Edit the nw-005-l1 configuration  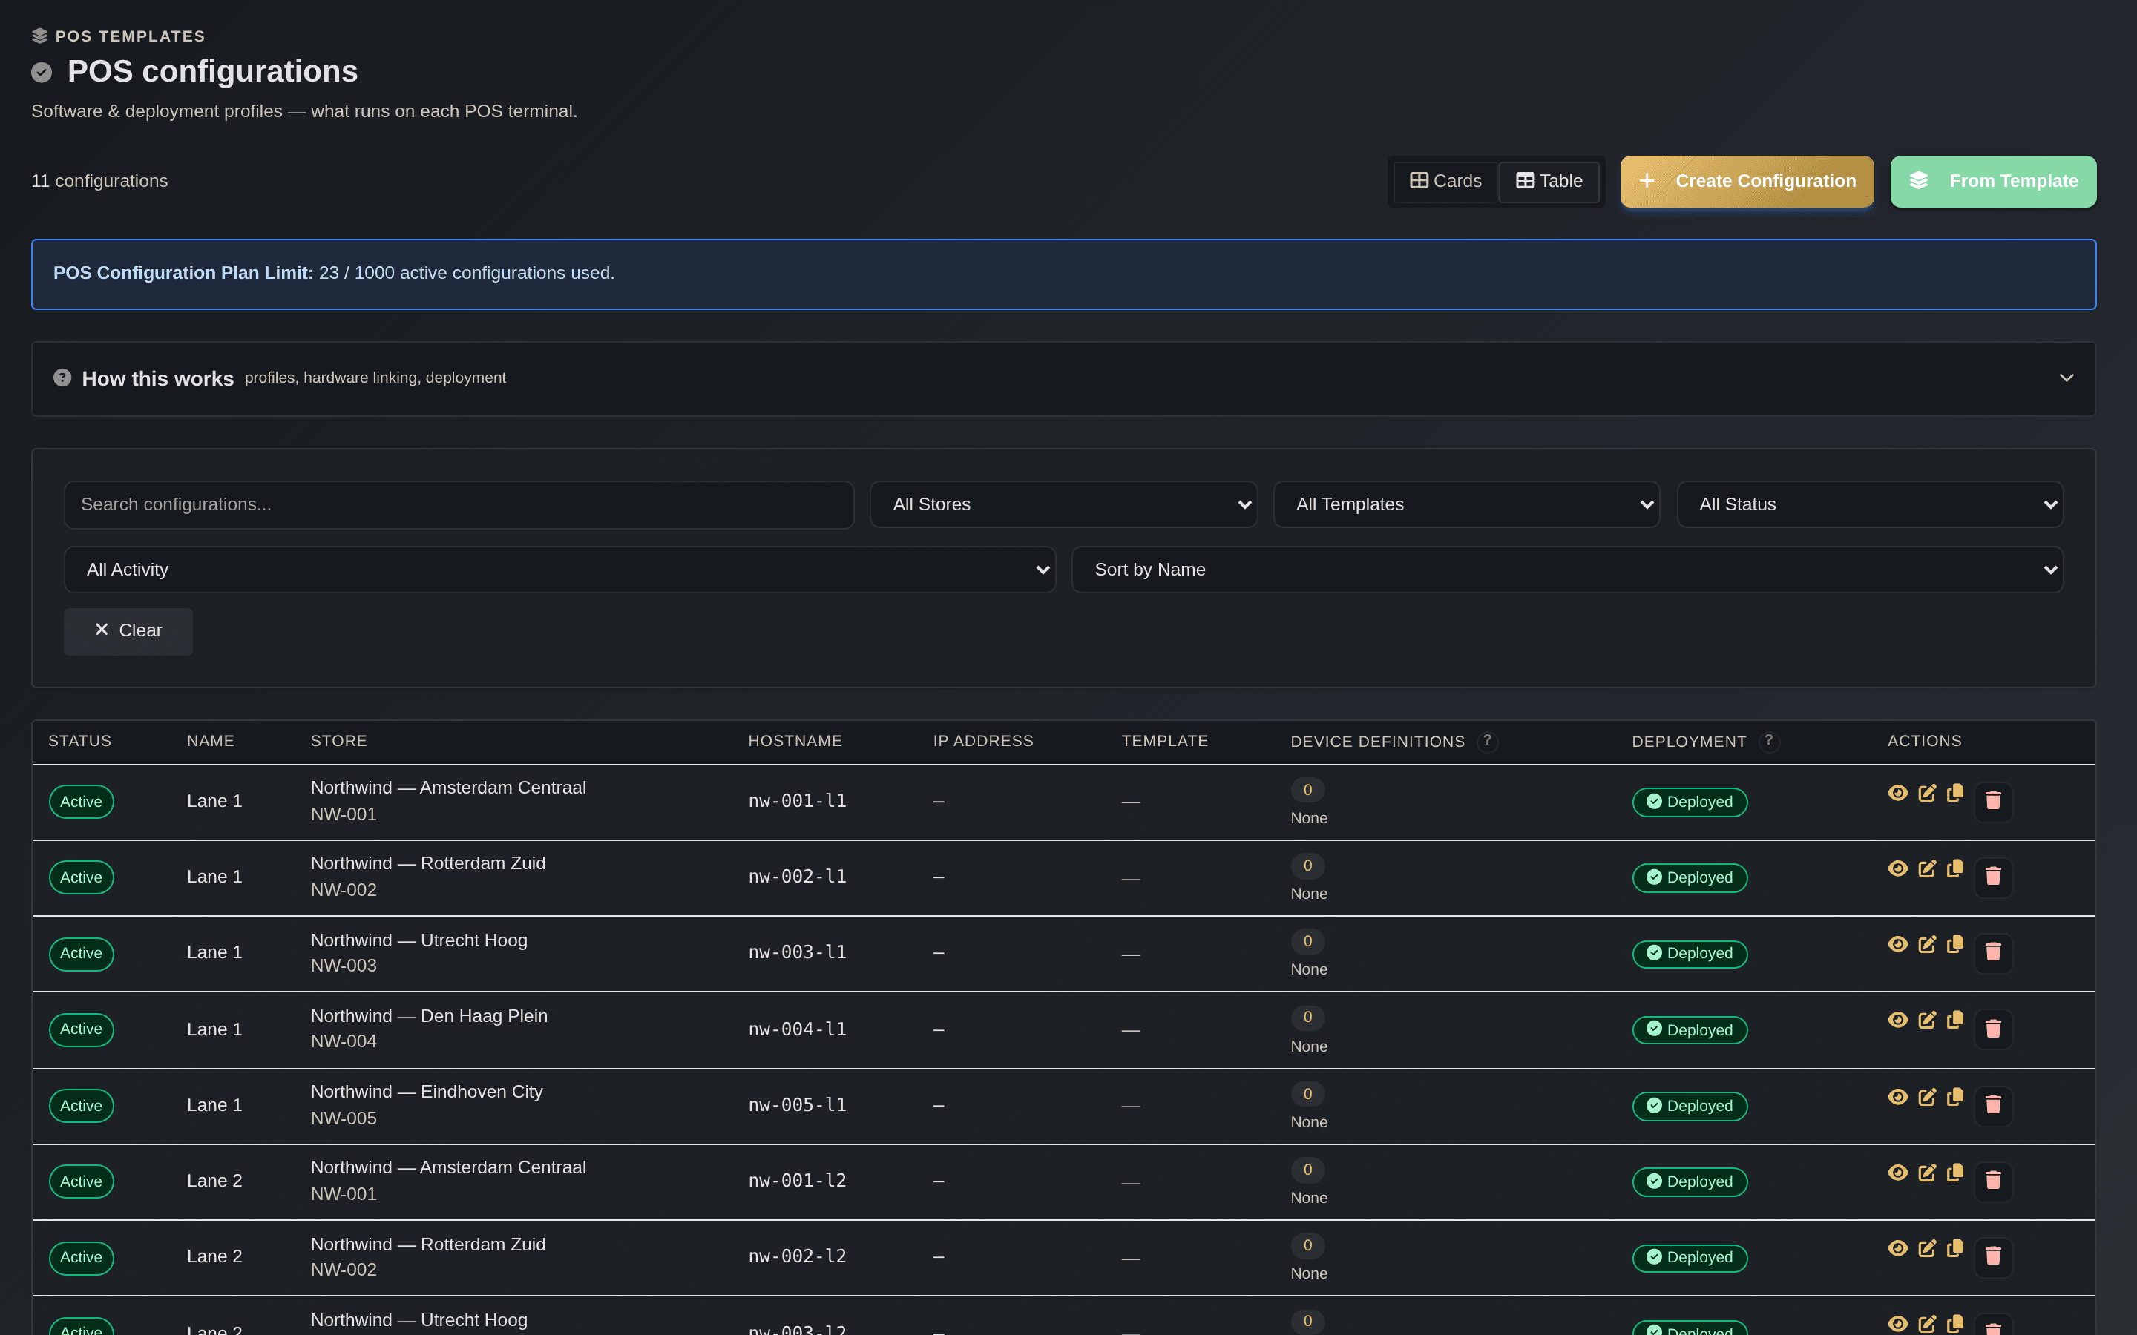point(1927,1097)
